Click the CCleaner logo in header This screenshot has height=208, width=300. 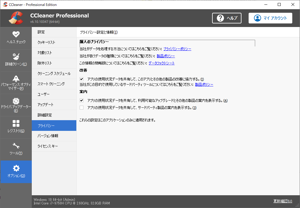16,18
